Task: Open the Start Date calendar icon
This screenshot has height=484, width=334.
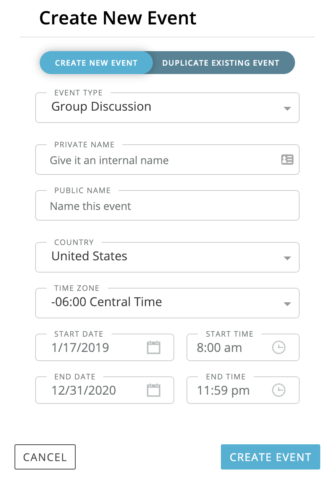Action: click(x=154, y=347)
